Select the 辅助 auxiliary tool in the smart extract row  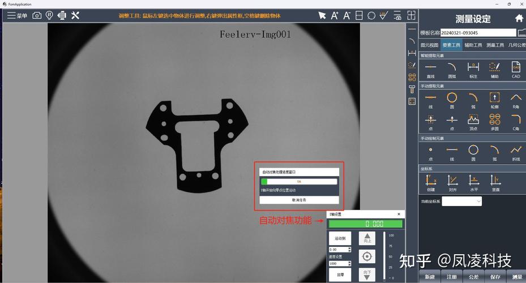tap(494, 70)
